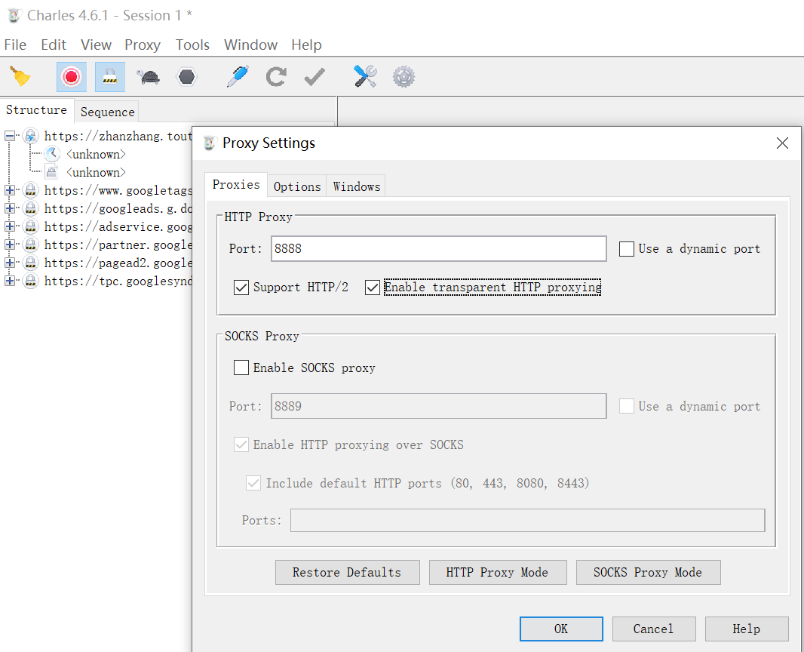Viewport: 804px width, 652px height.
Task: Click the dialog Help button
Action: [746, 629]
